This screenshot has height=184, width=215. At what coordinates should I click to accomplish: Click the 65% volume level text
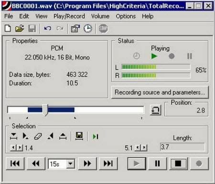201,70
